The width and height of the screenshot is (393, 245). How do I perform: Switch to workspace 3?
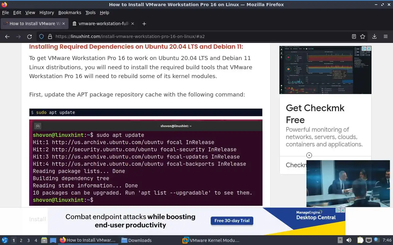(x=29, y=240)
